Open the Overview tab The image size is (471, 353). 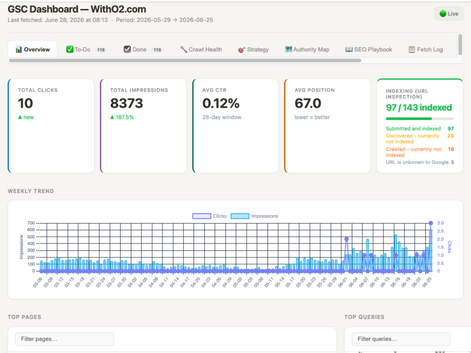(32, 49)
